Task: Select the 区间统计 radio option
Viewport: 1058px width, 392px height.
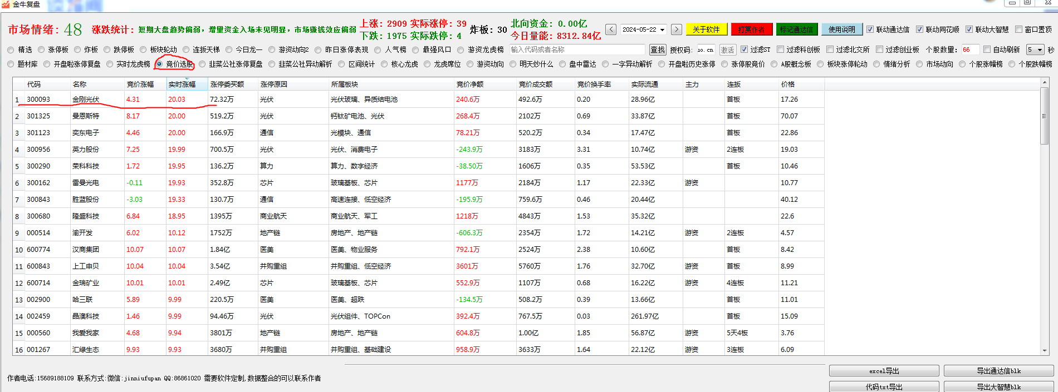Action: pos(341,64)
